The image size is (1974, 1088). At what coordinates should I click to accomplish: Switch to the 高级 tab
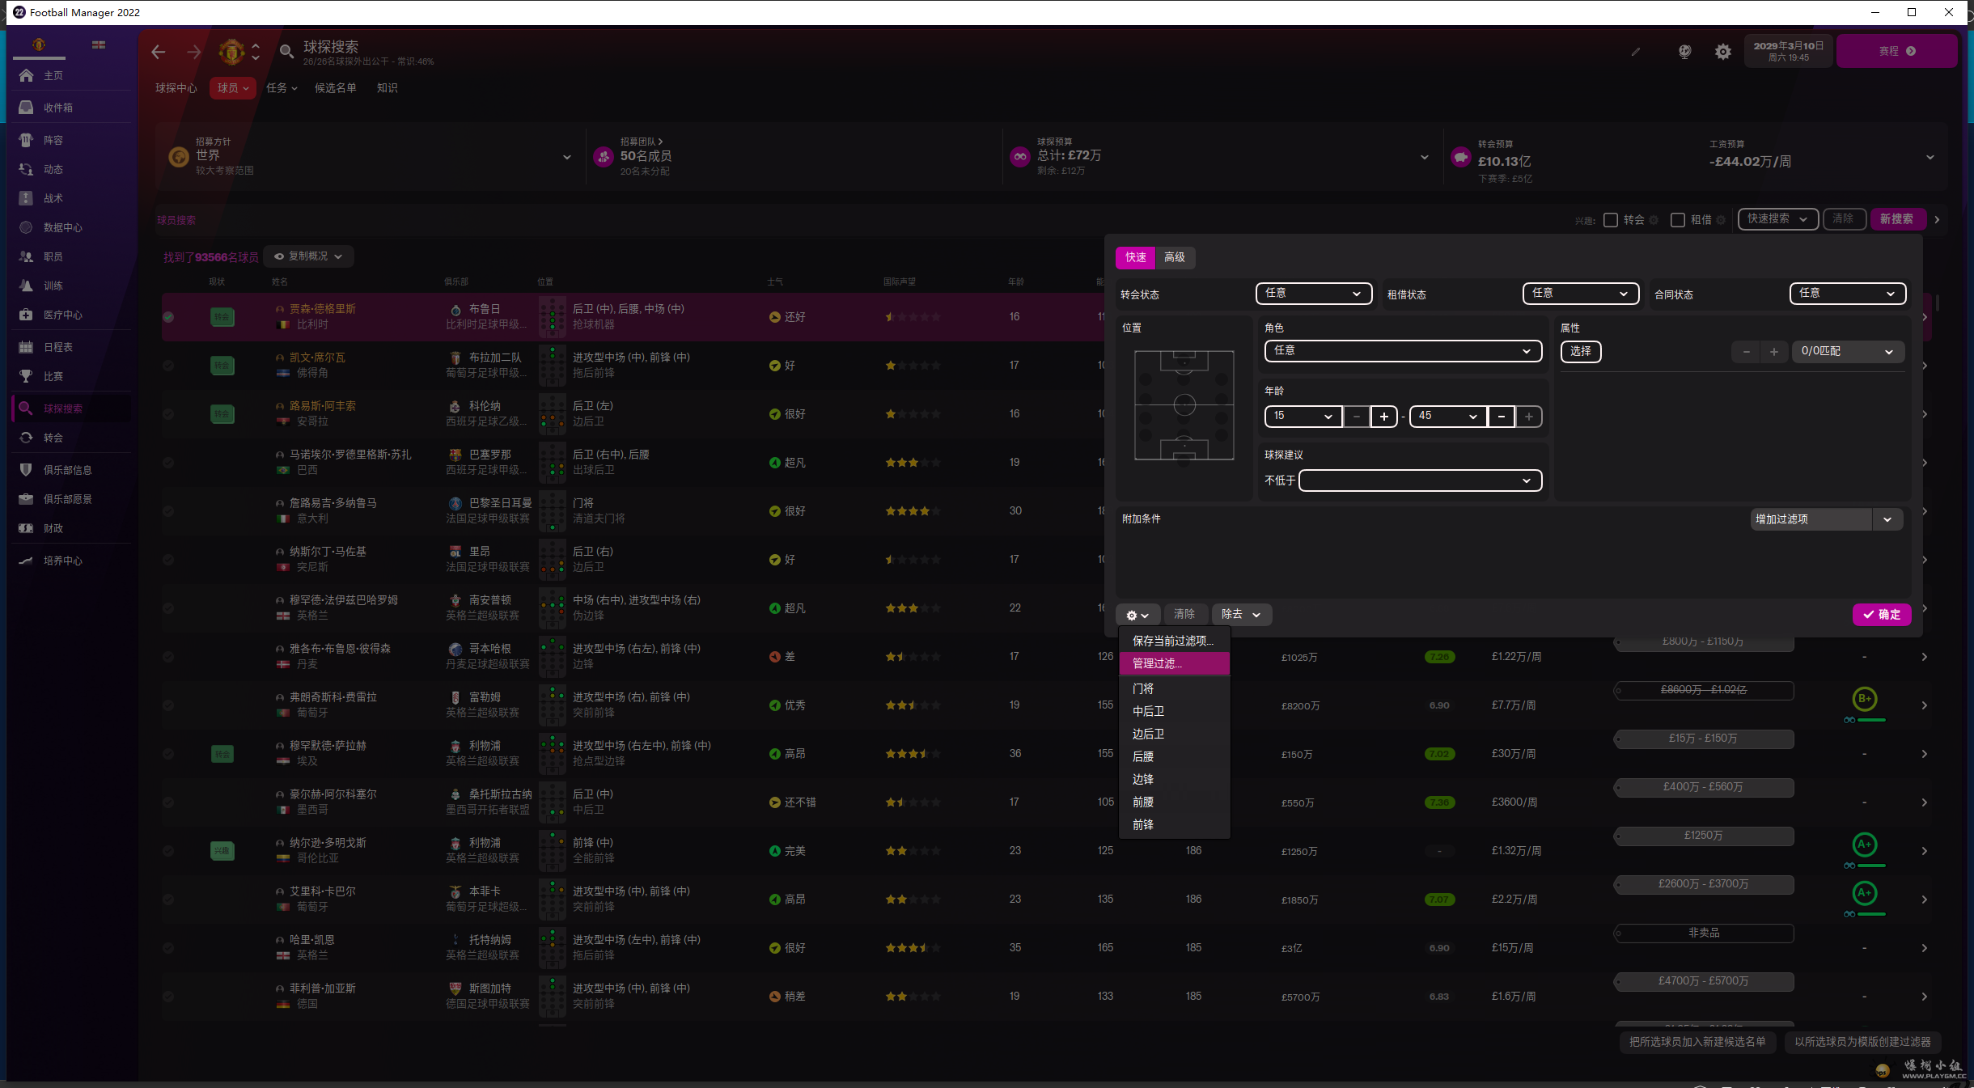(1175, 257)
